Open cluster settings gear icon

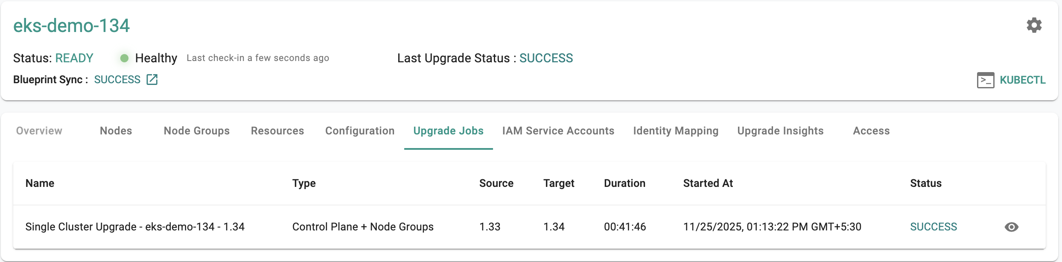1034,25
